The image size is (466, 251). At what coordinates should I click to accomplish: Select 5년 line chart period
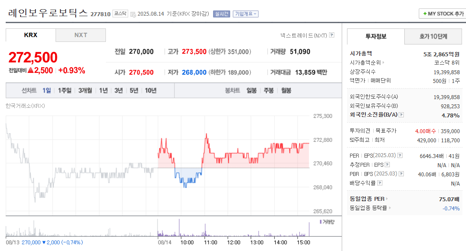point(134,90)
